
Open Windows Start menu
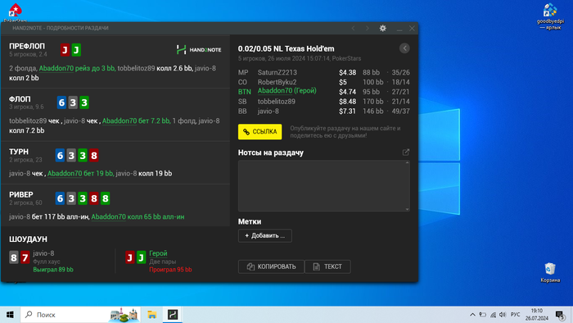point(10,315)
